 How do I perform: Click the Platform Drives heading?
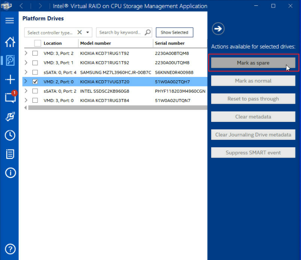tap(43, 18)
